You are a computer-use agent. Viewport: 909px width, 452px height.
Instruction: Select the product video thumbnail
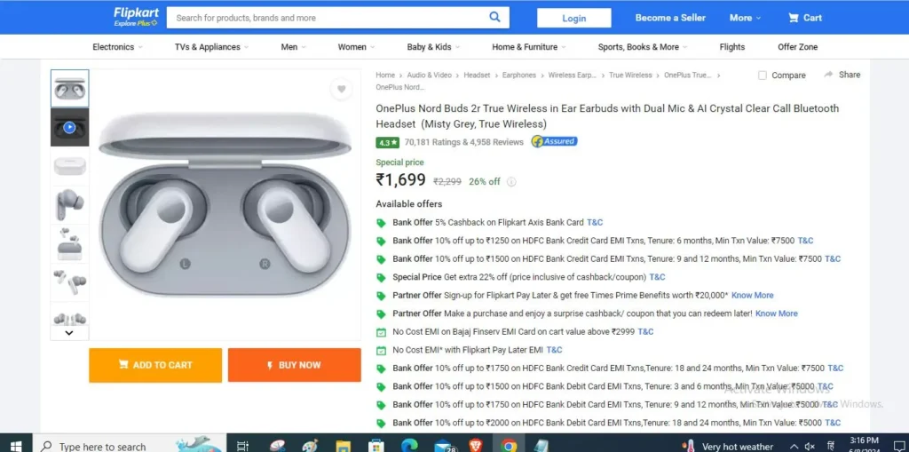[69, 127]
